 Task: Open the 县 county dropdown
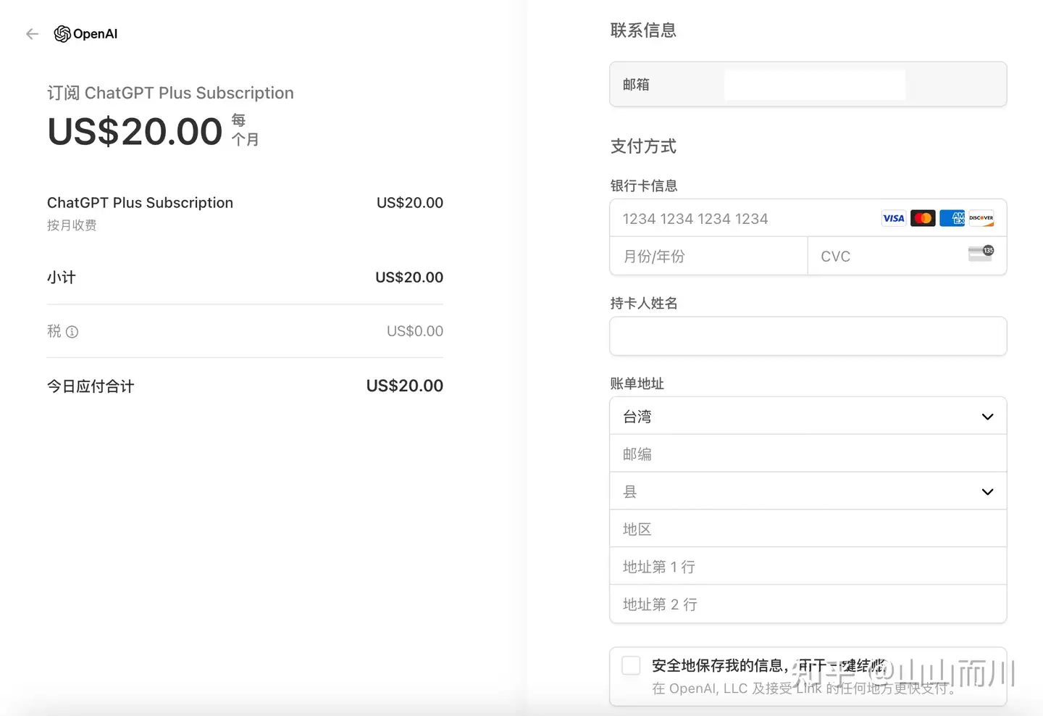pyautogui.click(x=808, y=491)
